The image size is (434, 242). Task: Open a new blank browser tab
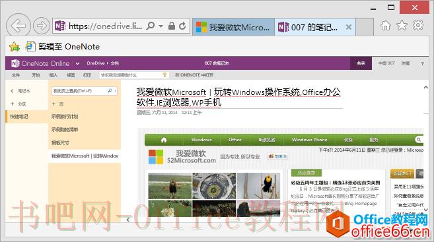(365, 27)
